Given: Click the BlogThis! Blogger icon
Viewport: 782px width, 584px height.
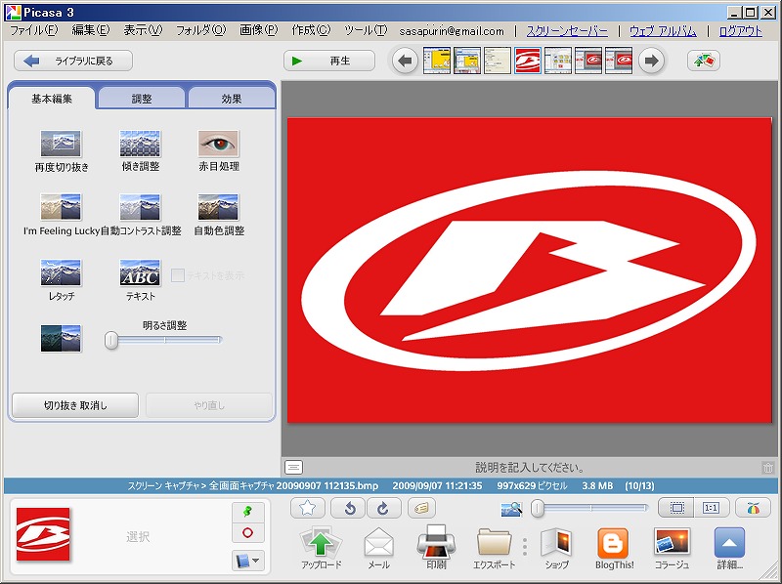Looking at the screenshot, I should 614,548.
